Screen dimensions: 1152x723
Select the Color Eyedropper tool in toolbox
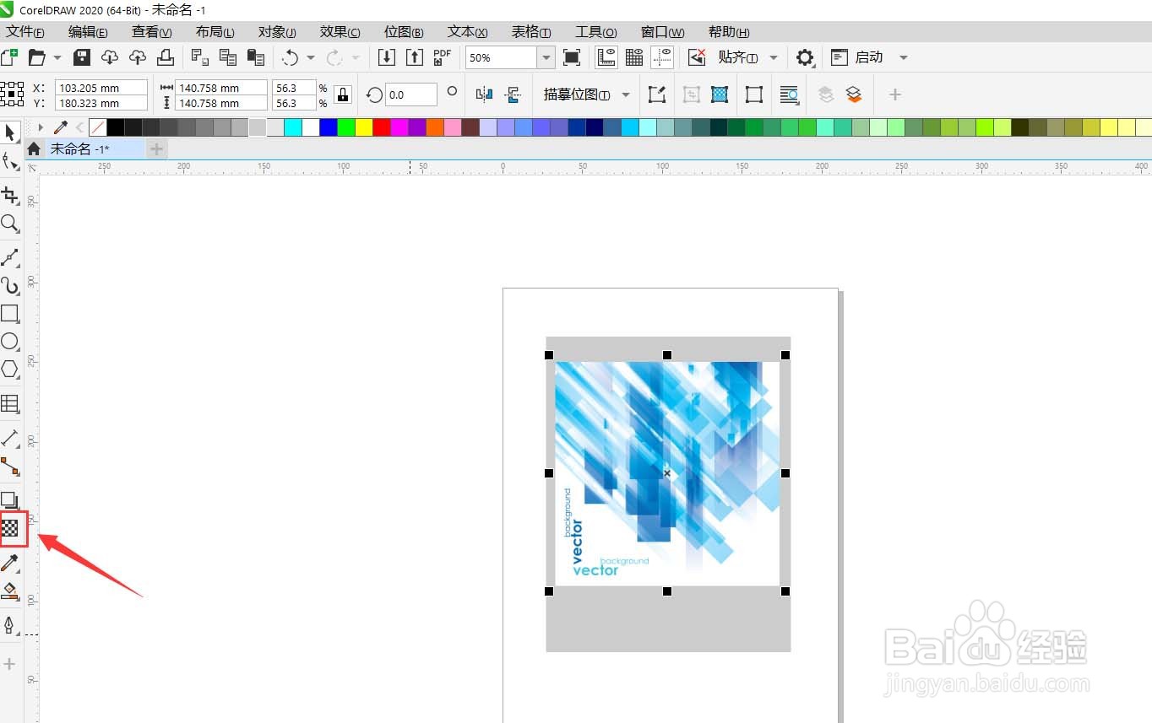click(10, 563)
